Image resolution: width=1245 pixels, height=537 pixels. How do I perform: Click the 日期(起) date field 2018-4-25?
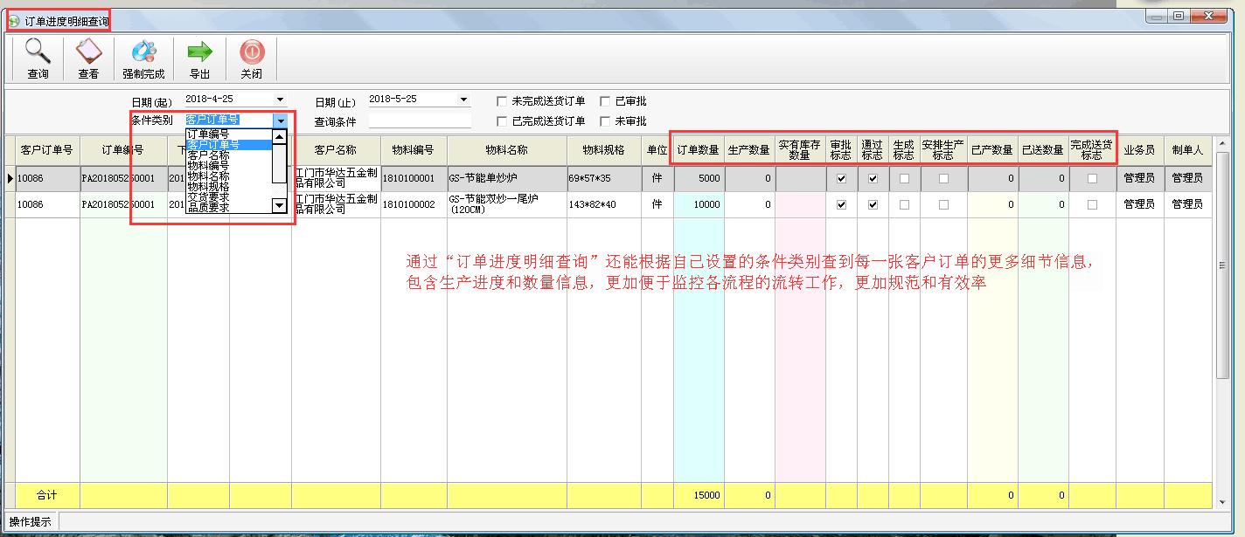pyautogui.click(x=228, y=100)
